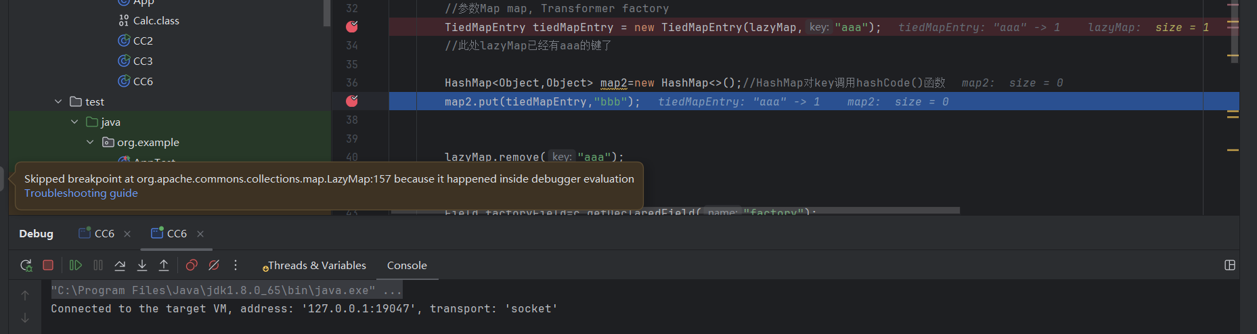The image size is (1257, 334).
Task: Select the test folder
Action: point(95,101)
